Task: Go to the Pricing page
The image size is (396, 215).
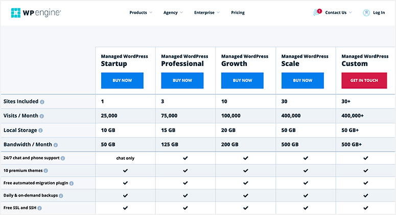Action: [x=238, y=12]
